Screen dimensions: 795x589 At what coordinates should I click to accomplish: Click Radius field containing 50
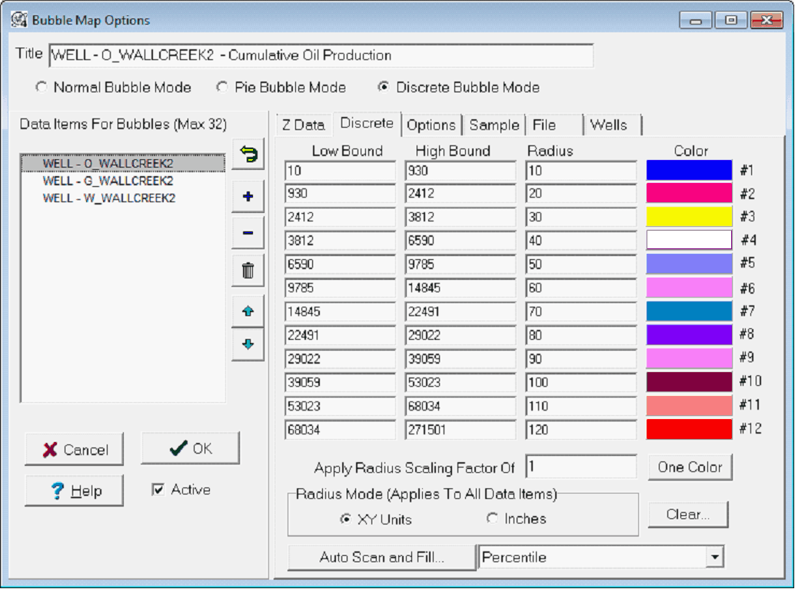(x=581, y=264)
